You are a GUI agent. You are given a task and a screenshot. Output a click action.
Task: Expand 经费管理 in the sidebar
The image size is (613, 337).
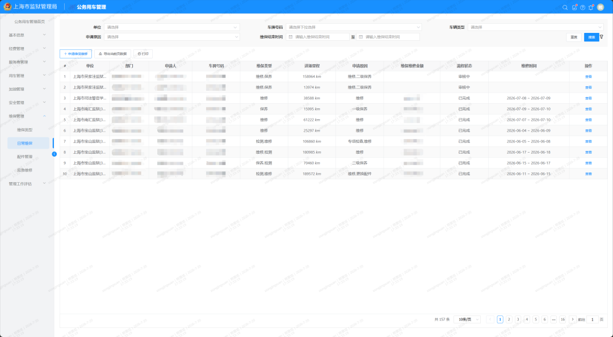pyautogui.click(x=27, y=48)
